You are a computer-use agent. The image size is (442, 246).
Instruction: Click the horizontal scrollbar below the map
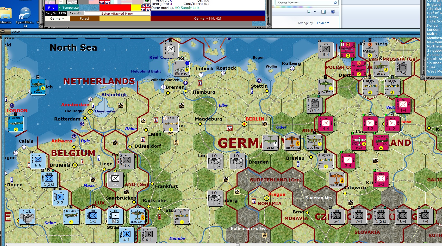[x=223, y=245]
